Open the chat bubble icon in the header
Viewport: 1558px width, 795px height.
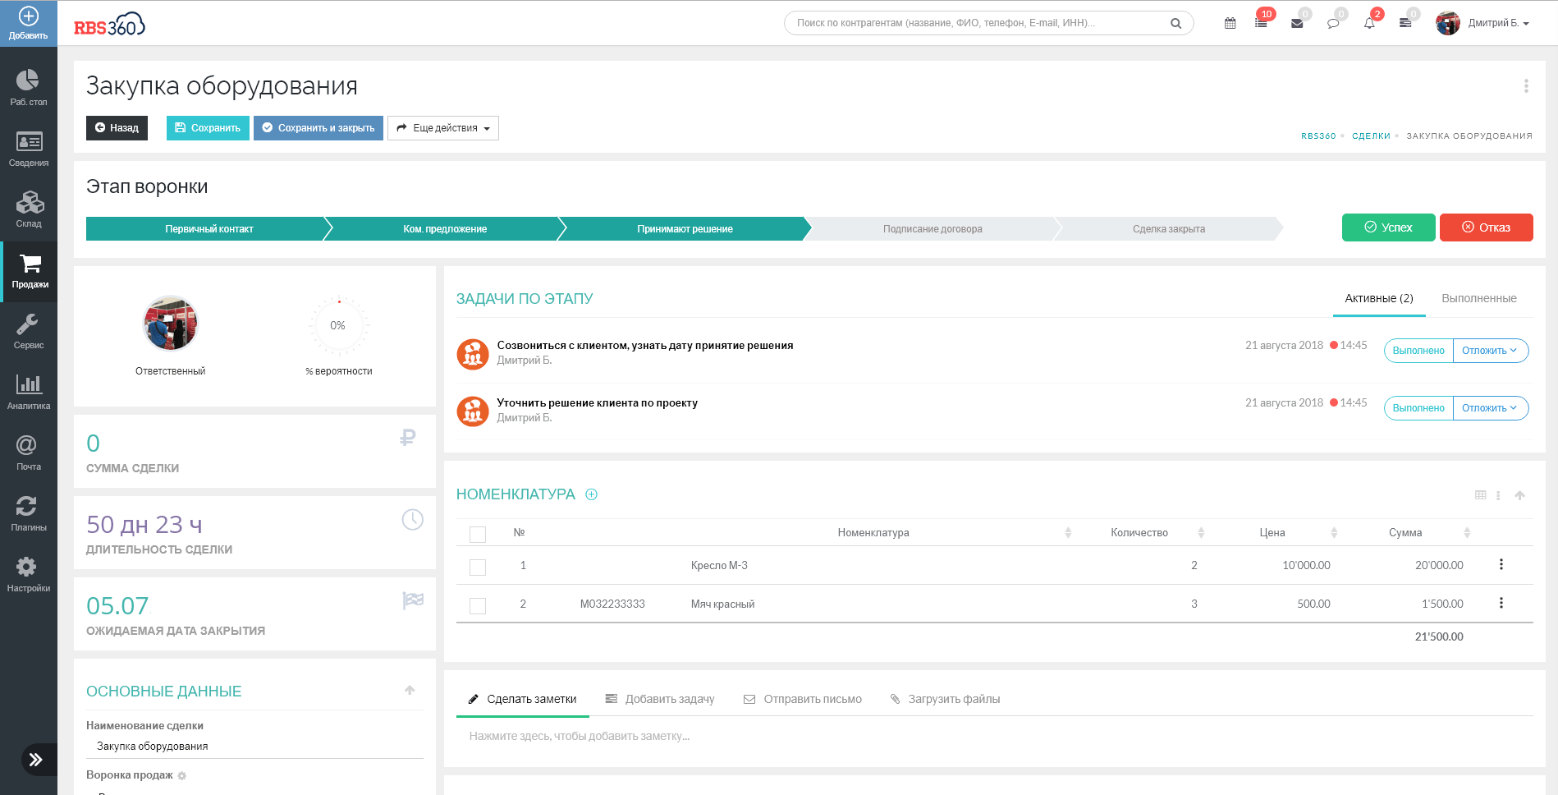point(1333,23)
